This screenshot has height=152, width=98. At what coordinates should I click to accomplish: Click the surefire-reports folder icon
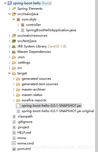click(18, 100)
